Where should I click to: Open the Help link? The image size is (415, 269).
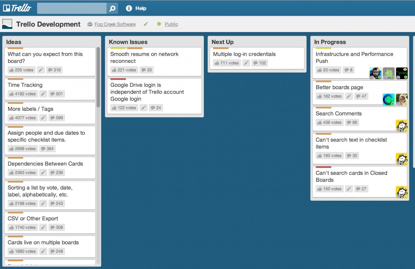tap(141, 9)
